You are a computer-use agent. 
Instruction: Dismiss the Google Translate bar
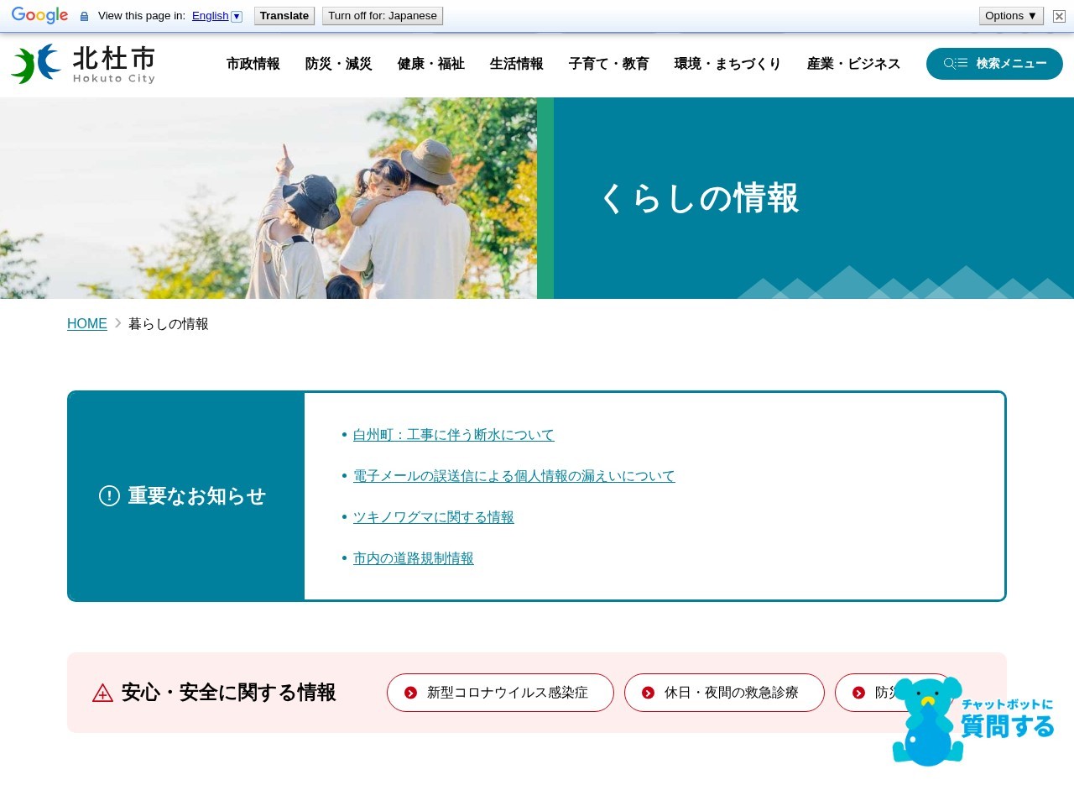coord(1059,15)
